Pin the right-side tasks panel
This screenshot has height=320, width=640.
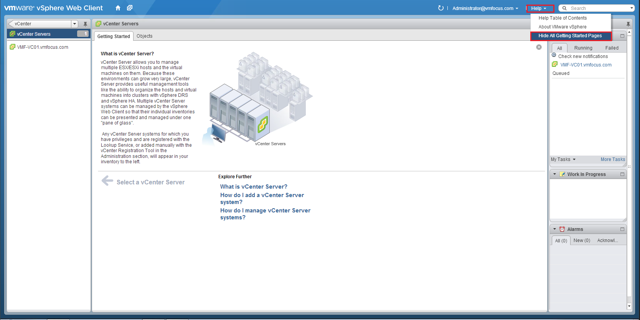coord(628,24)
